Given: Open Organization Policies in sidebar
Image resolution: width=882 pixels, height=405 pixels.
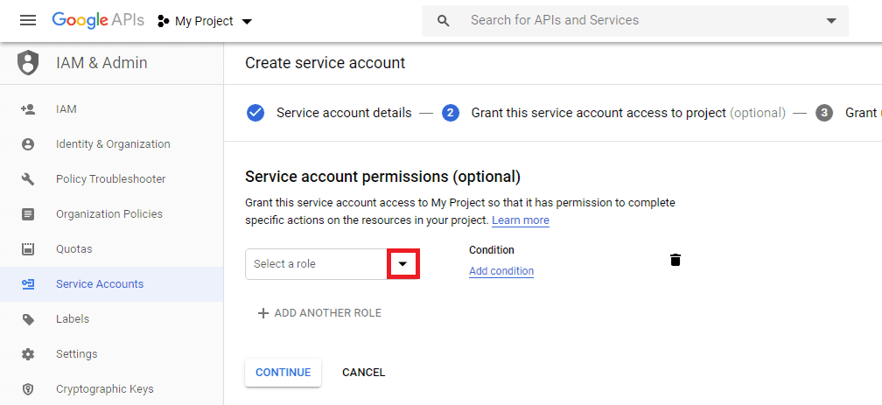Looking at the screenshot, I should point(111,213).
